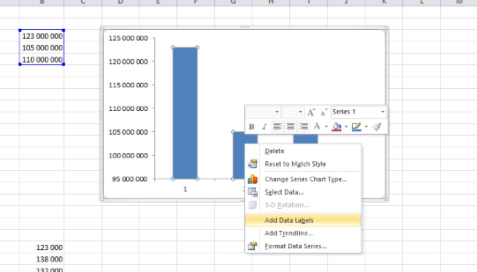Screen dimensions: 477x272
Task: Toggle italic in the mini toolbar
Action: tap(264, 127)
